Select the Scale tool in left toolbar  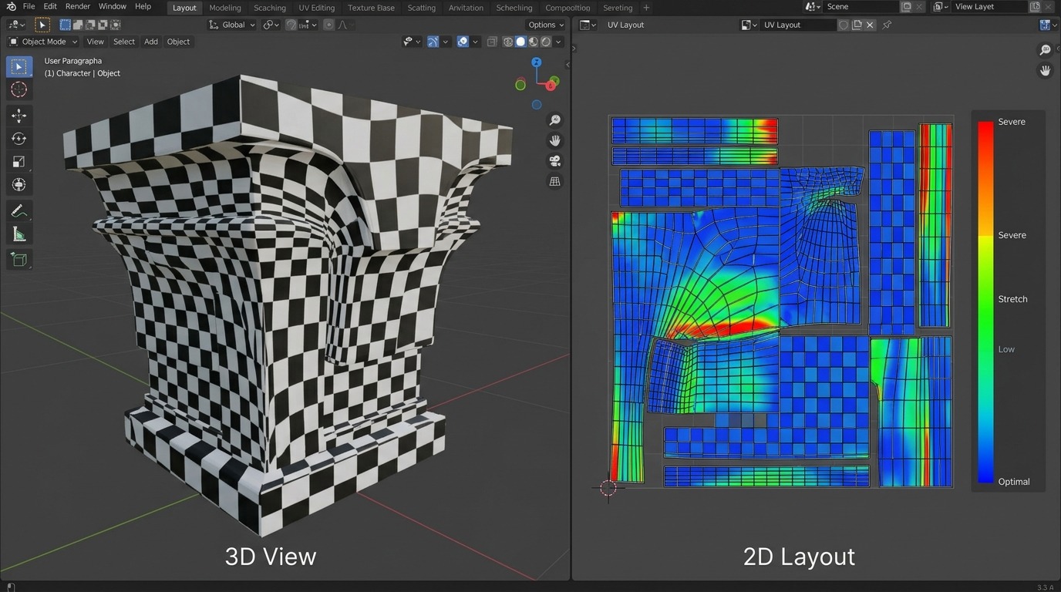19,162
